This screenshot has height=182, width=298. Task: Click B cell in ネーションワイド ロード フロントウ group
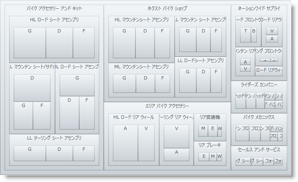(254, 35)
